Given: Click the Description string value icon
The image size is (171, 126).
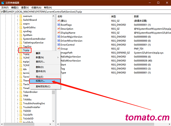Looking at the screenshot, I should pos(58,29).
